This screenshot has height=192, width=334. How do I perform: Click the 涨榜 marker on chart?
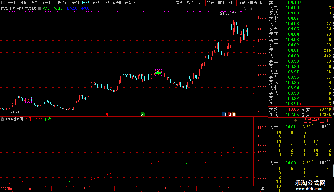pyautogui.click(x=232, y=114)
